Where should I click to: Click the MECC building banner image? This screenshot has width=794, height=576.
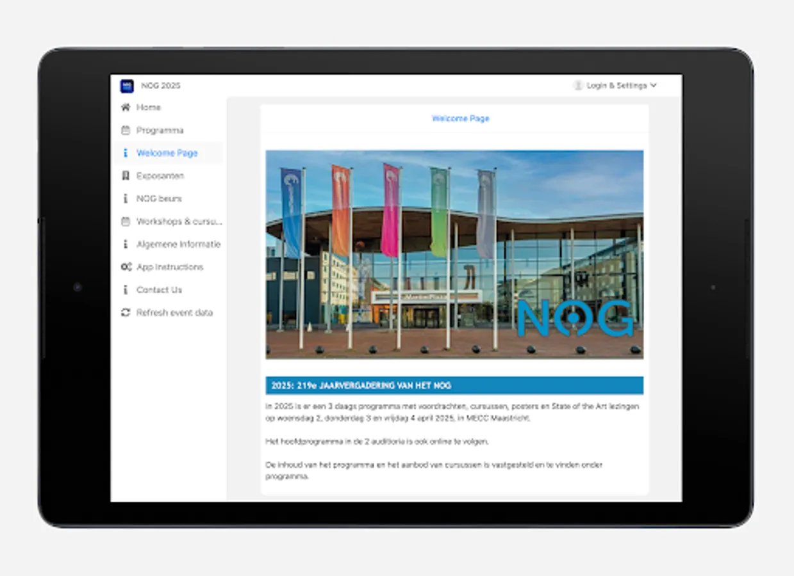pos(454,254)
